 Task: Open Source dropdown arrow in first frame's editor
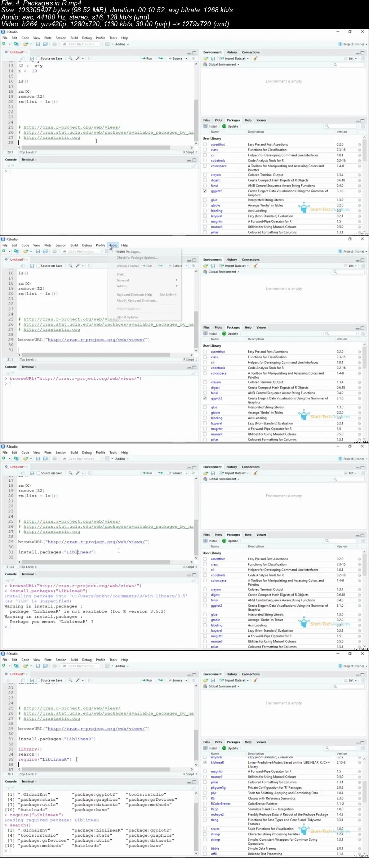(186, 58)
